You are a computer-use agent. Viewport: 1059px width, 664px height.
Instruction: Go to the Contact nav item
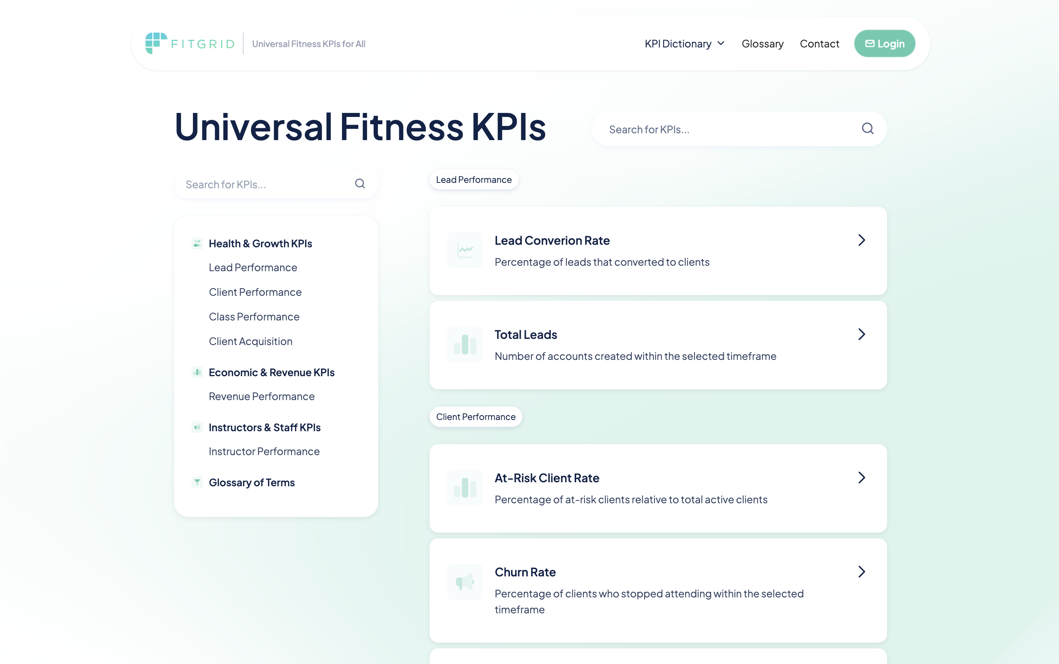coord(819,43)
